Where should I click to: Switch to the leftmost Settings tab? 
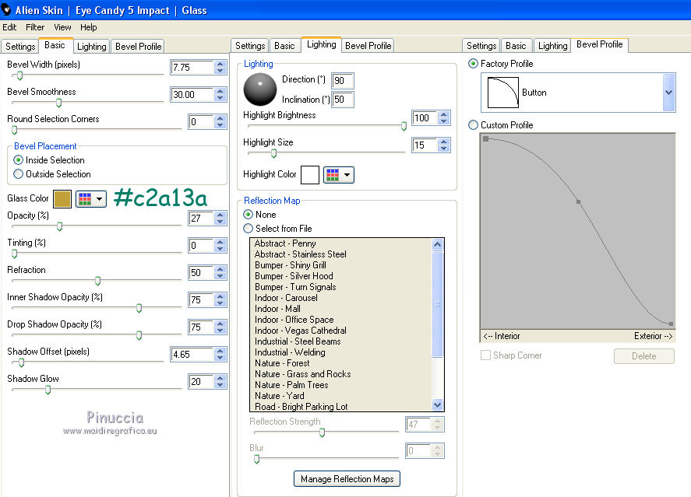[20, 47]
